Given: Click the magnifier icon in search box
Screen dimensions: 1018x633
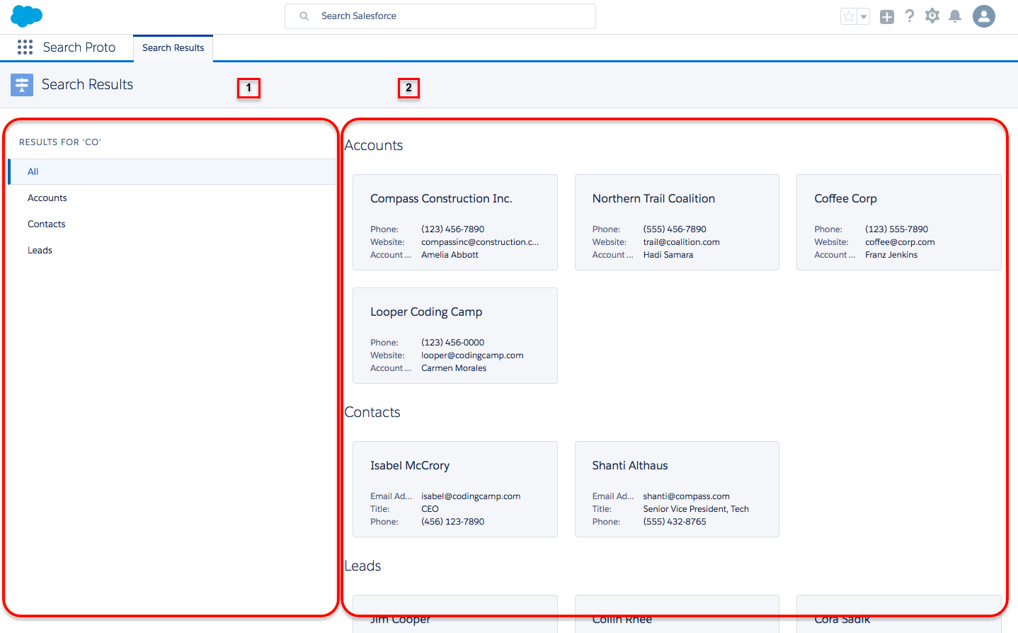Looking at the screenshot, I should pyautogui.click(x=304, y=16).
